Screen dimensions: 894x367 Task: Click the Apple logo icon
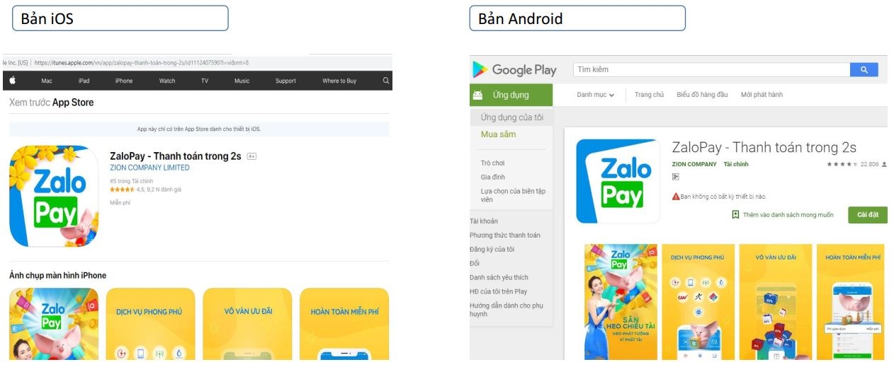(13, 81)
